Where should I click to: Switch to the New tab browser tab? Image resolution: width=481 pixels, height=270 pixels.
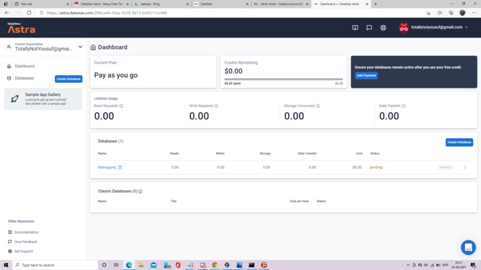coord(41,4)
